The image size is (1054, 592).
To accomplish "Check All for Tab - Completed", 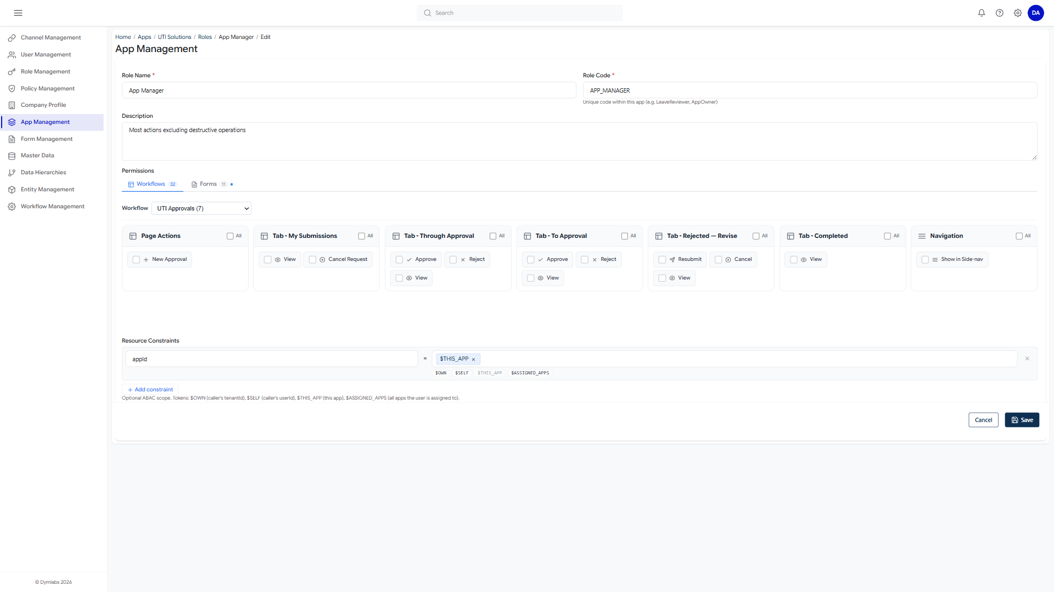I will coord(888,236).
